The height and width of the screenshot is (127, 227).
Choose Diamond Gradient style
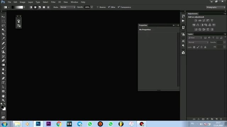coord(48,7)
